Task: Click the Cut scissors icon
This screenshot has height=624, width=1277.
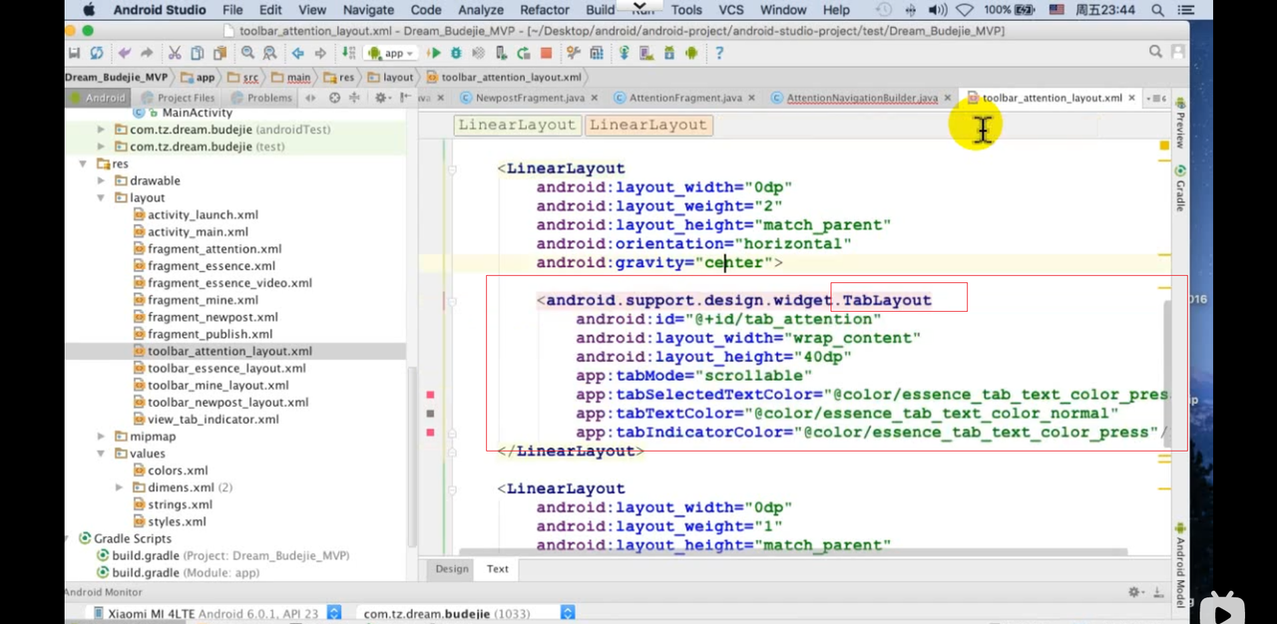Action: pos(175,53)
